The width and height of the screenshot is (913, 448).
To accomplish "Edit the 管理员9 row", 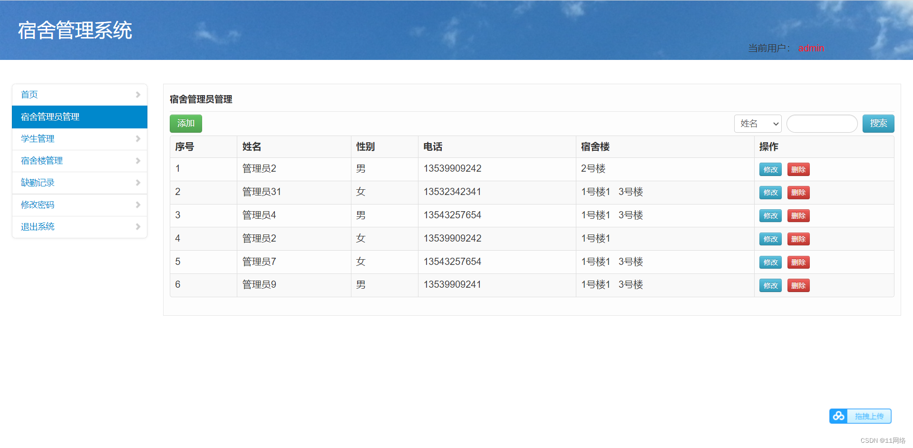I will click(x=770, y=286).
